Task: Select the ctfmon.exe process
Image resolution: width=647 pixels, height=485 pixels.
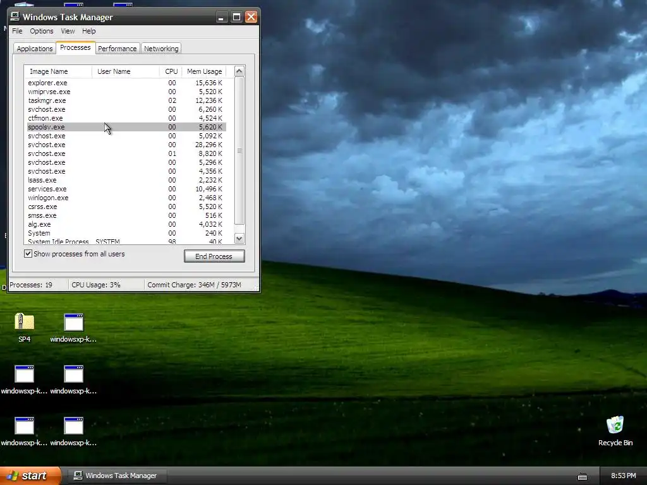Action: point(126,118)
